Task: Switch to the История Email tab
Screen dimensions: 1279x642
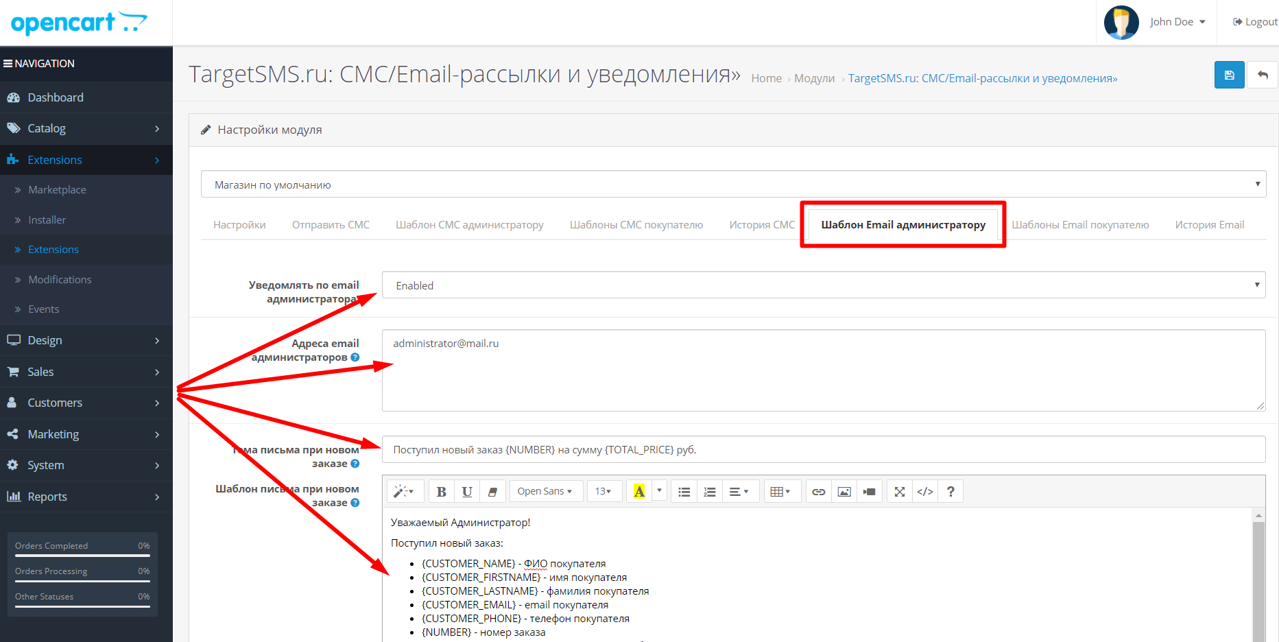Action: pyautogui.click(x=1209, y=225)
